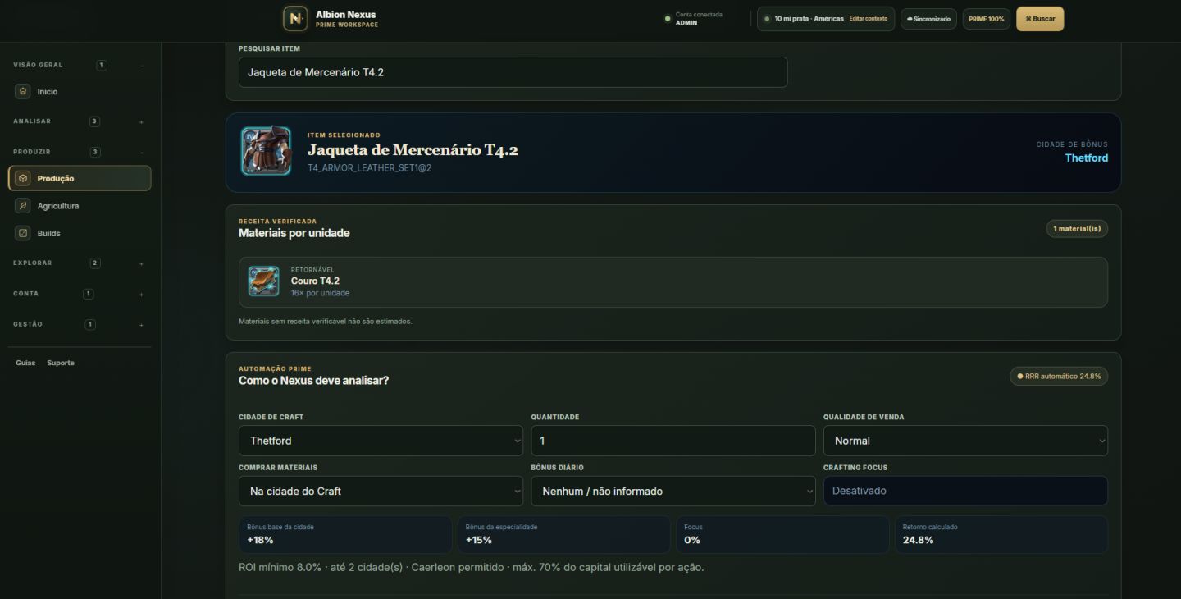Expand the Analisar section
The width and height of the screenshot is (1181, 599).
click(142, 121)
